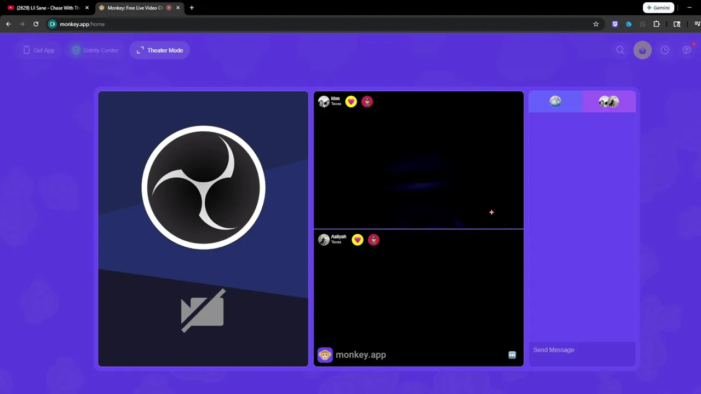Go forward in browser

(x=22, y=24)
